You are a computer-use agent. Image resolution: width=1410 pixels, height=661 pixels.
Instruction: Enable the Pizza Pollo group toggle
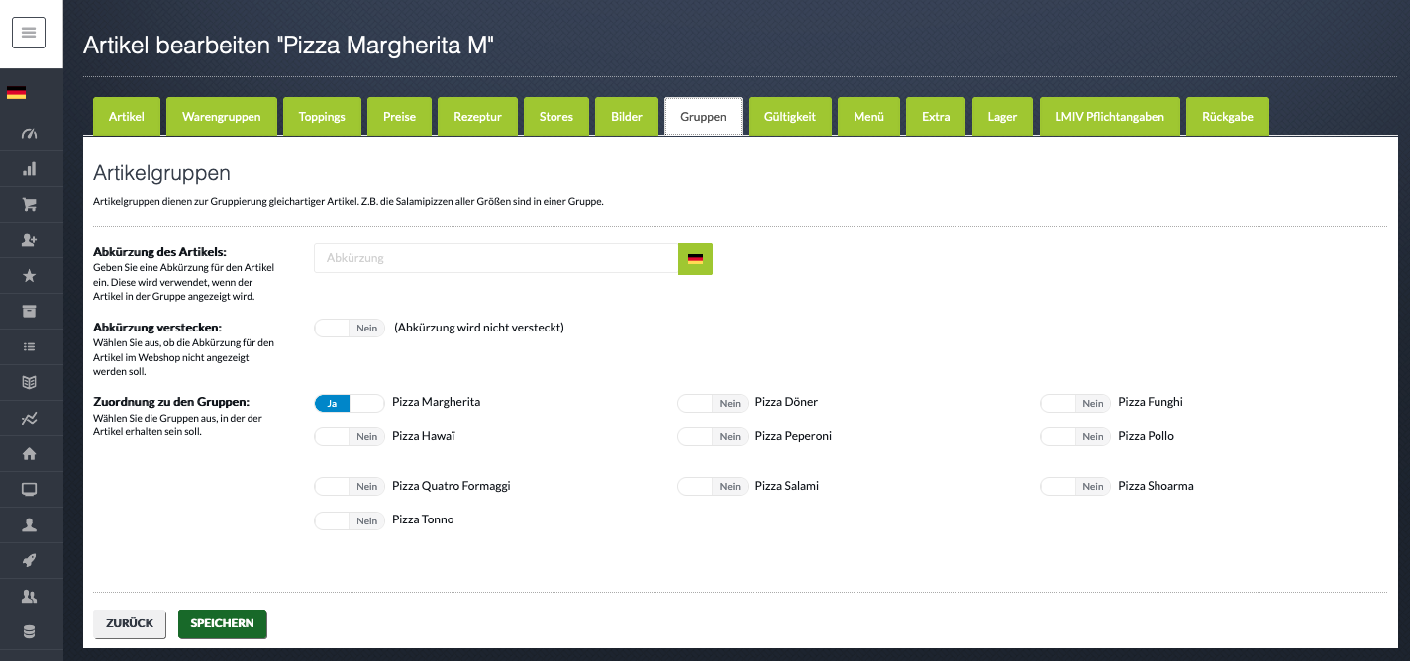point(1075,436)
